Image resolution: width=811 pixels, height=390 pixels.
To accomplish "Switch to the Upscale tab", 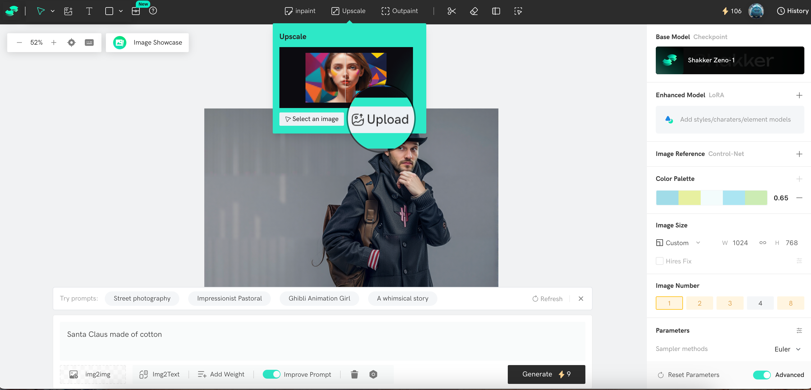I will [x=348, y=11].
